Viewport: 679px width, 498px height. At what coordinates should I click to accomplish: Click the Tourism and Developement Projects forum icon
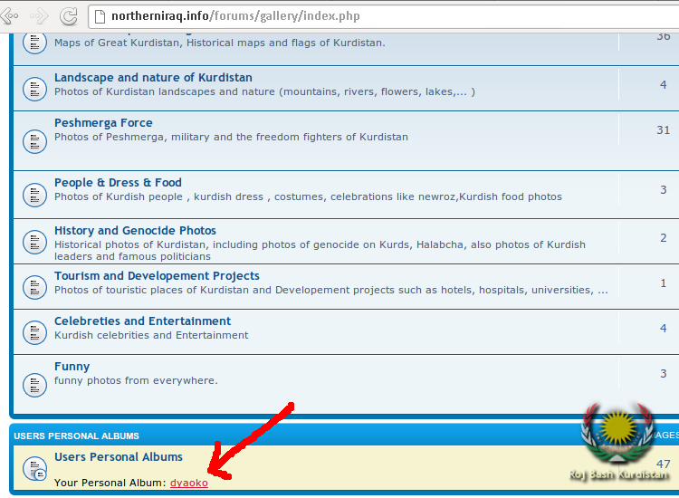[x=34, y=286]
